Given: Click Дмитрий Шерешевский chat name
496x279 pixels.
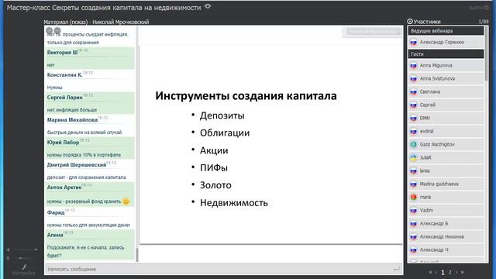Looking at the screenshot, I should (77, 165).
